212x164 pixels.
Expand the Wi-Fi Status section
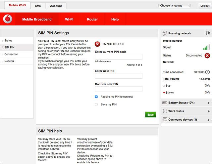(x=208, y=111)
